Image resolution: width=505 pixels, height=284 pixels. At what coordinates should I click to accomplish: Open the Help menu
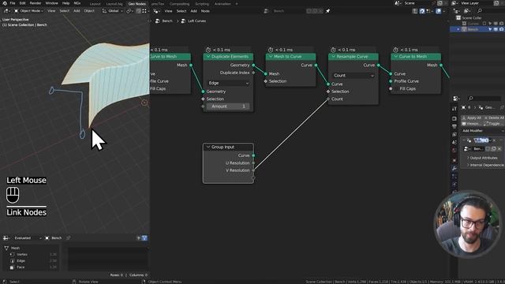pyautogui.click(x=65, y=3)
